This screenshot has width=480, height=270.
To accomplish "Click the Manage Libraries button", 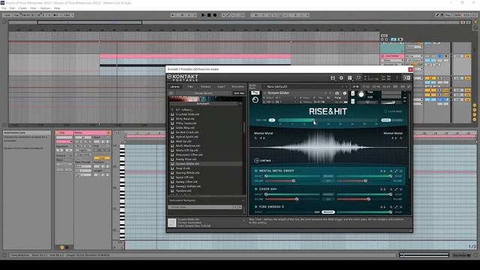I will click(203, 93).
